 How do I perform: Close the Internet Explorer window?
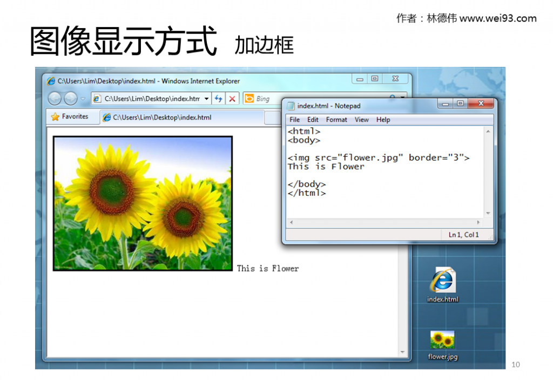(396, 79)
